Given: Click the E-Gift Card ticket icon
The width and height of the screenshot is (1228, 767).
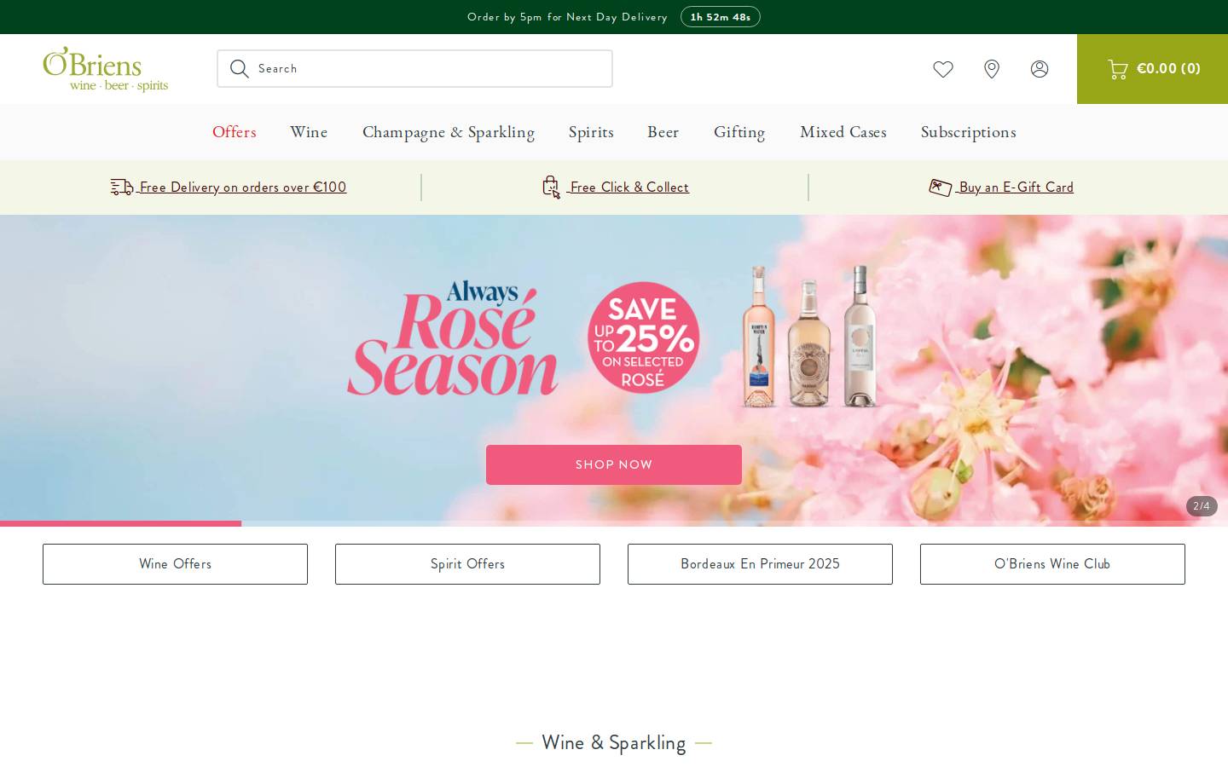Looking at the screenshot, I should point(940,187).
